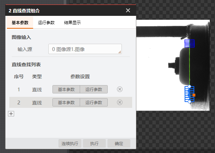Add a new line with plus icon
The width and height of the screenshot is (215, 153).
tap(11, 114)
